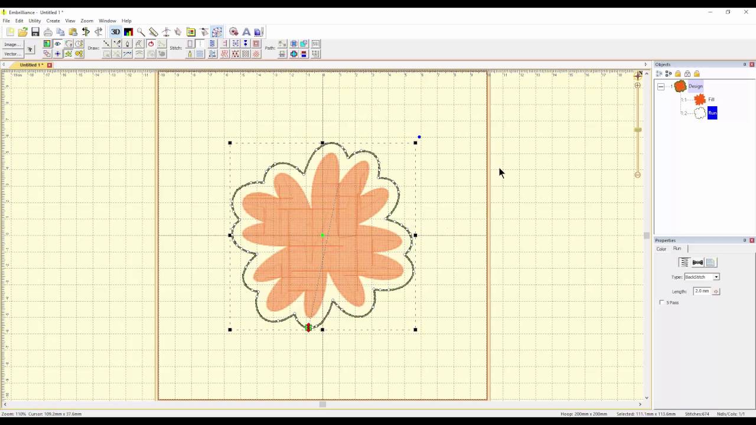This screenshot has height=425, width=756.
Task: Click the last lock icon in Objects panel
Action: (697, 74)
